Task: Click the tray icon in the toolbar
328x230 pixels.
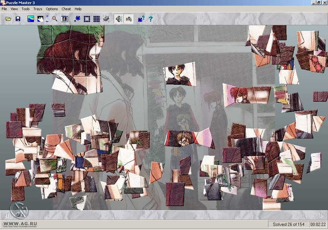Action: pyautogui.click(x=106, y=19)
